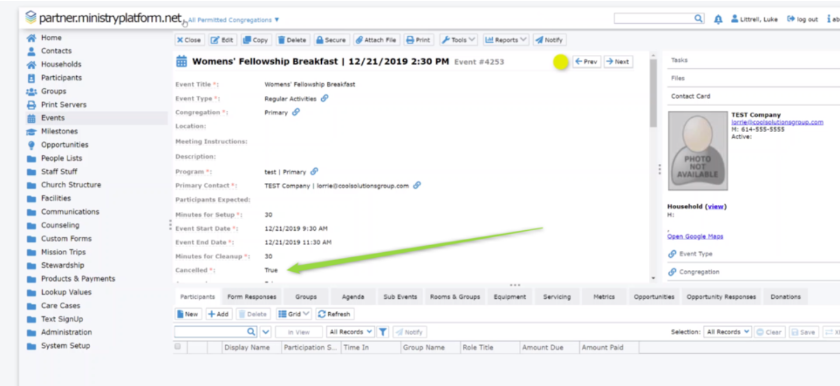The image size is (840, 386).
Task: Click link icon beside Primary Contact
Action: pos(417,186)
